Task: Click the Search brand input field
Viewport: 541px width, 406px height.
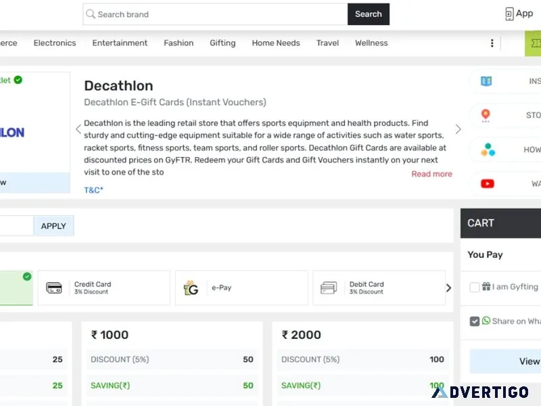Action: pos(215,14)
